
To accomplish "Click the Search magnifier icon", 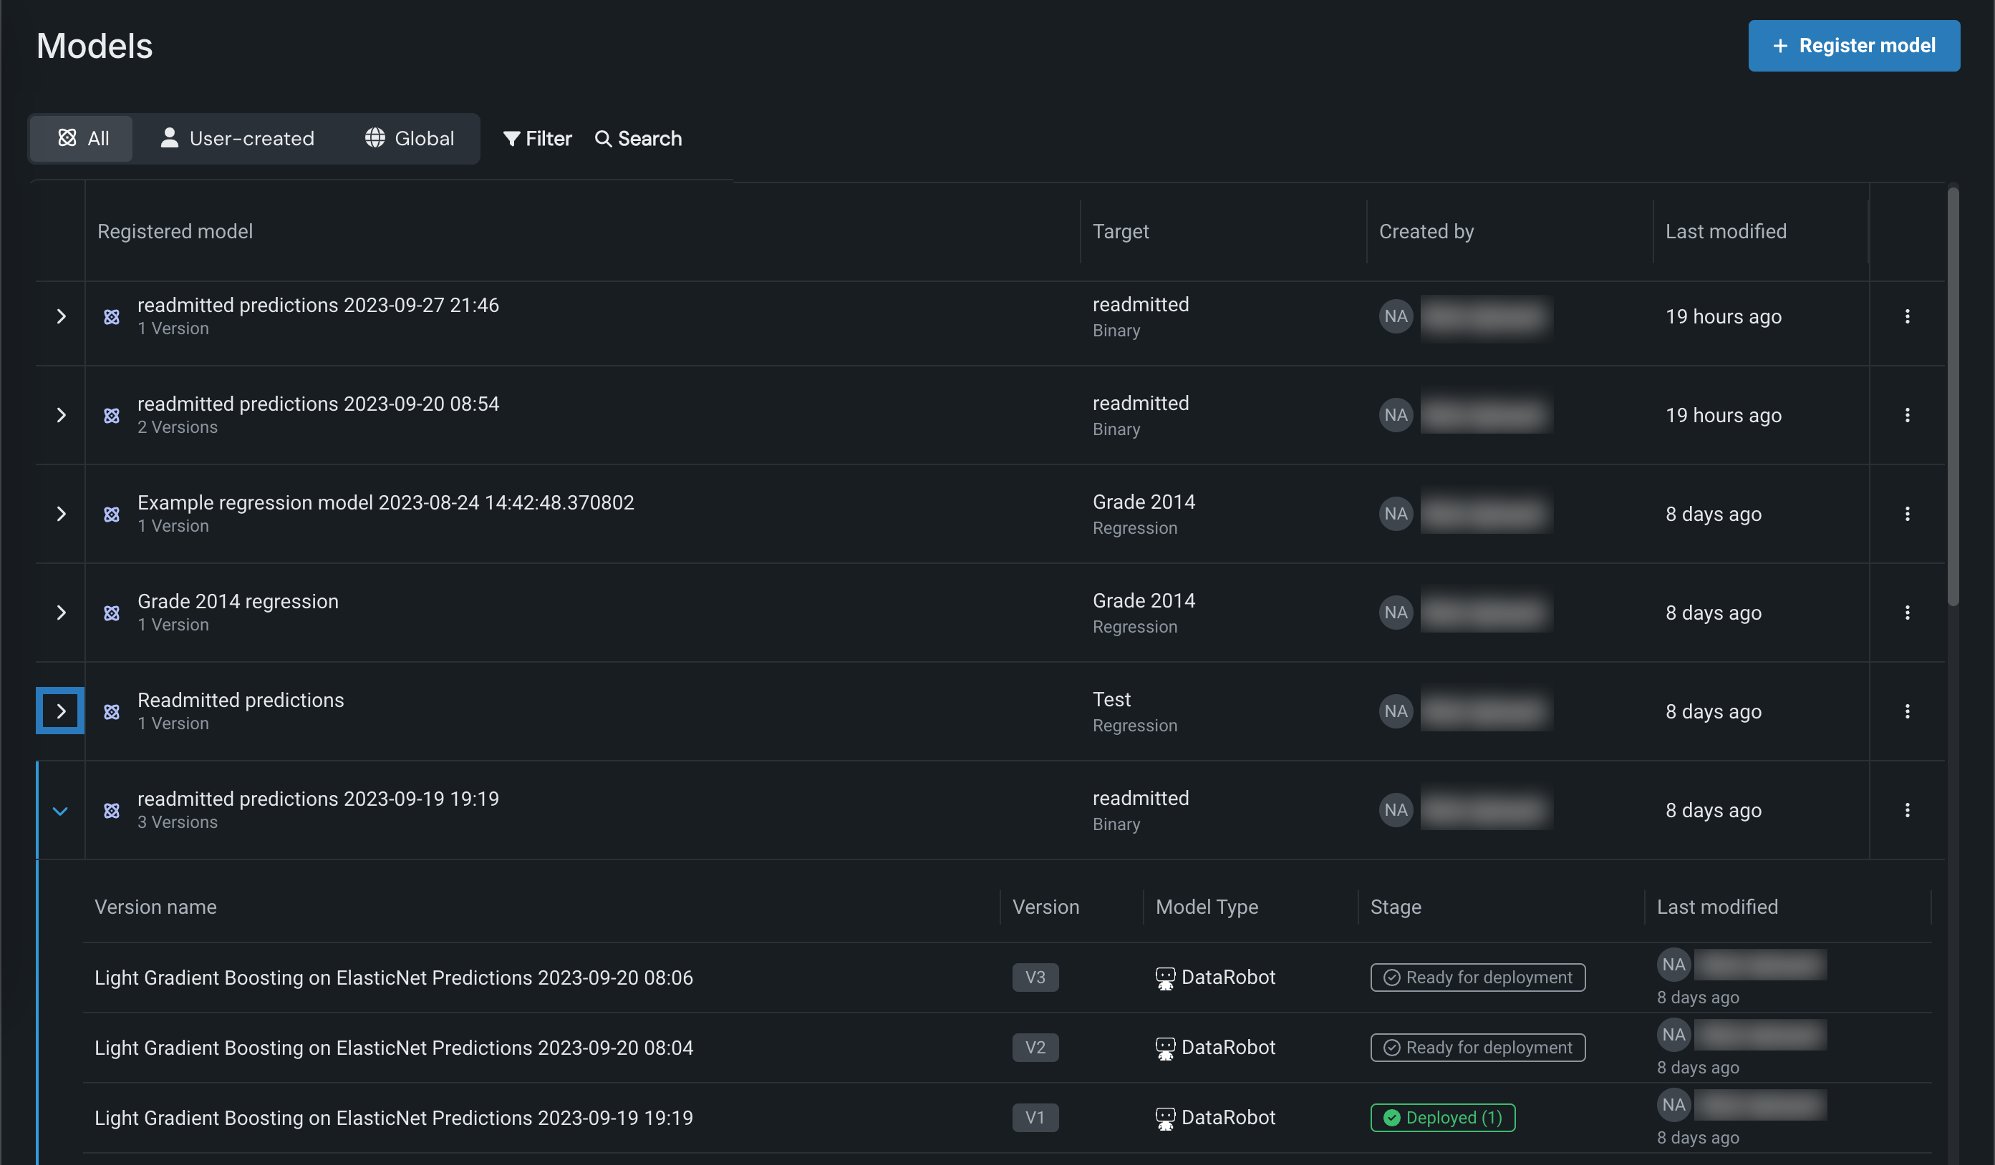I will (602, 140).
